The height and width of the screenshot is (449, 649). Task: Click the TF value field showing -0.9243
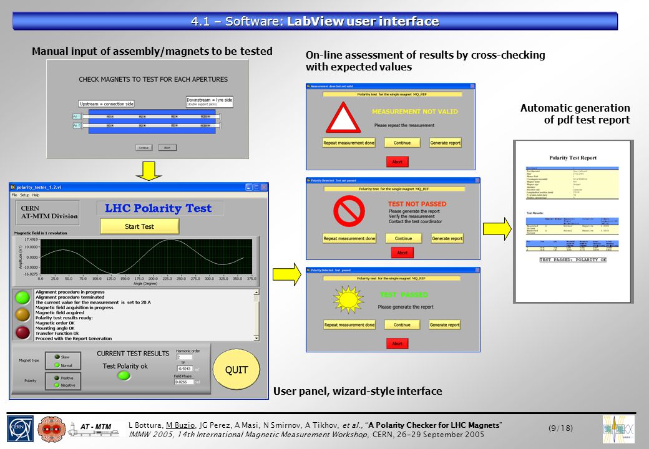pos(185,369)
